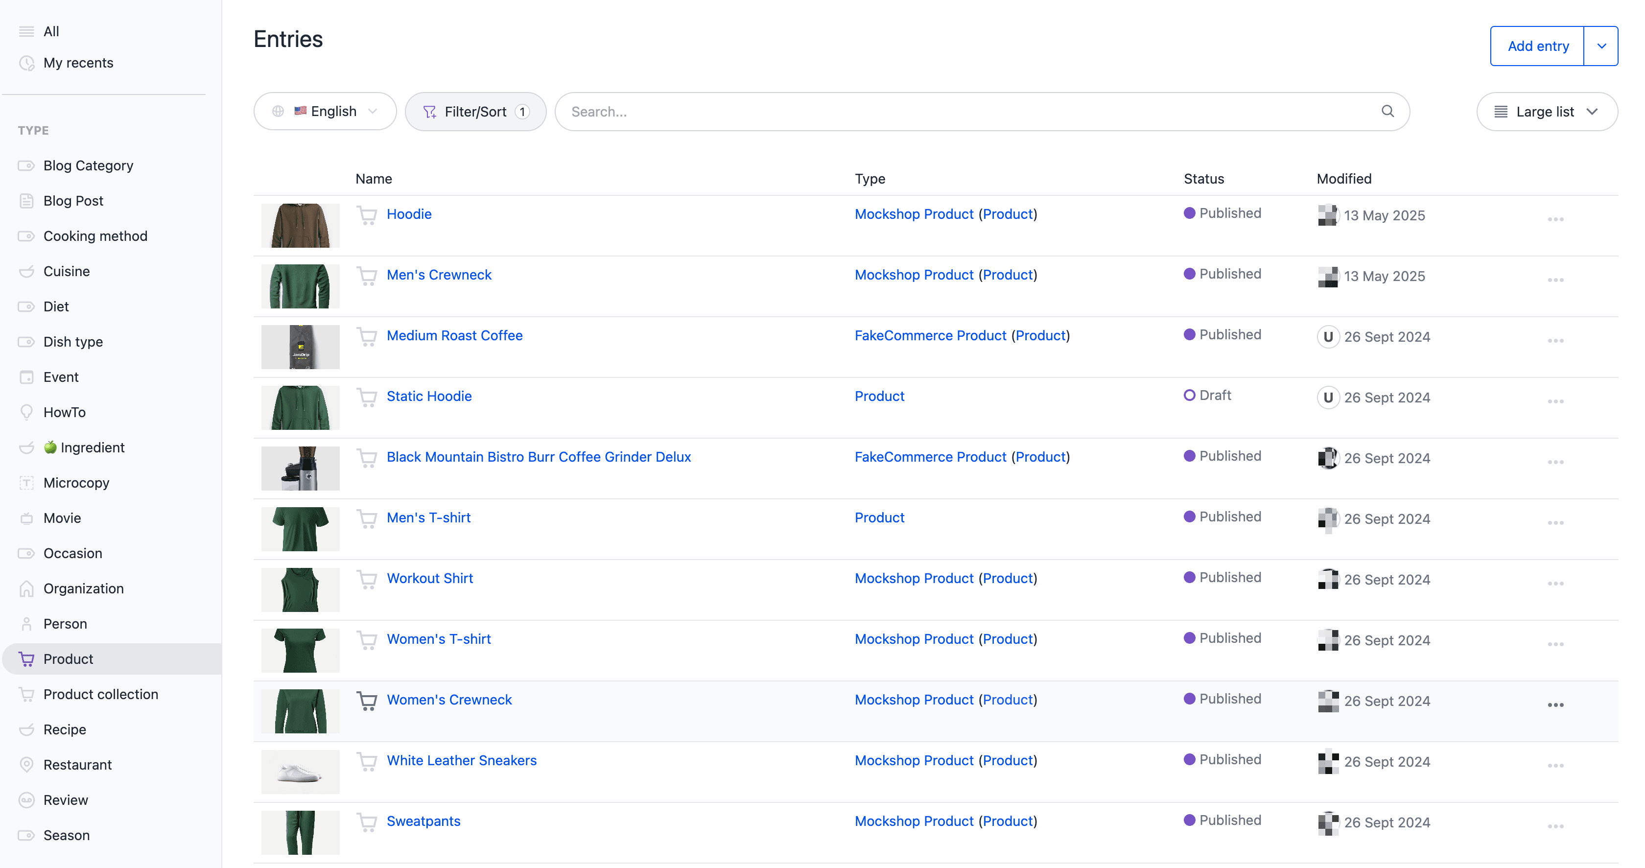Screen dimensions: 1645x868
Task: Open the Filter/Sort panel
Action: (475, 112)
